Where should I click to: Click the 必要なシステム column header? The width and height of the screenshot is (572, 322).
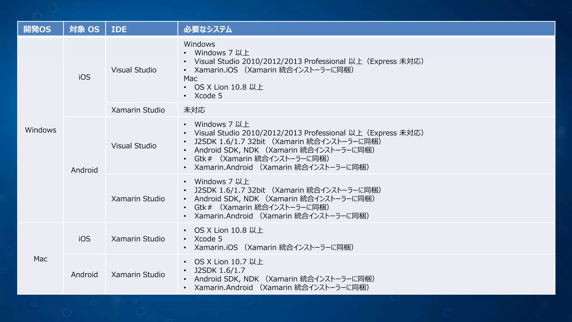click(366, 29)
